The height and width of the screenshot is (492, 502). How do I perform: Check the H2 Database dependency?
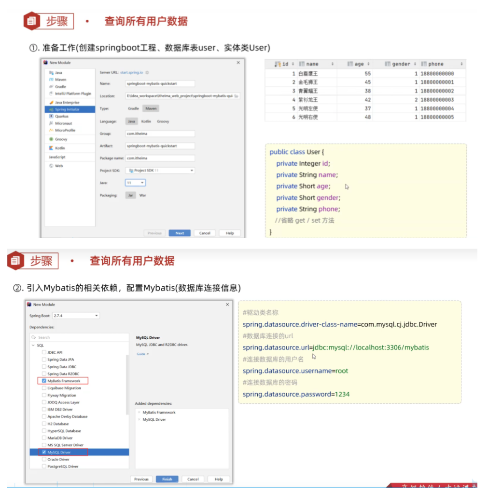pyautogui.click(x=44, y=424)
